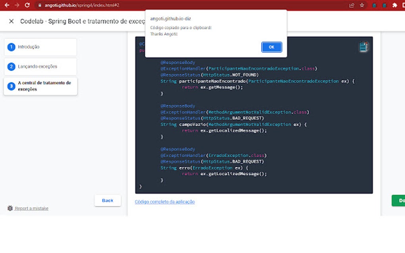This screenshot has width=405, height=253.
Task: Open step 1 Introdução
Action: tap(40, 47)
